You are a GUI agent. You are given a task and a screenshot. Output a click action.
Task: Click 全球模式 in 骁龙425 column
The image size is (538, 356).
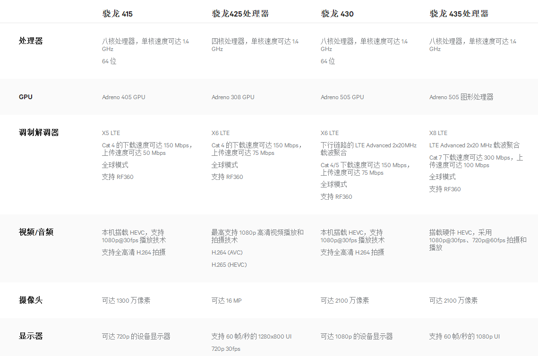[225, 165]
